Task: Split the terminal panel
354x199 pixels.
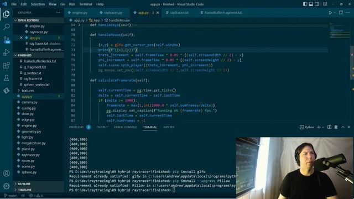Action: [330, 127]
